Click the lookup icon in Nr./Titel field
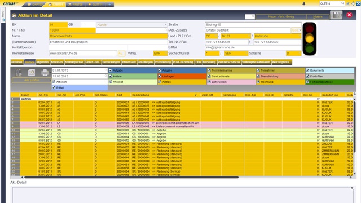The image size is (361, 203). (x=165, y=30)
